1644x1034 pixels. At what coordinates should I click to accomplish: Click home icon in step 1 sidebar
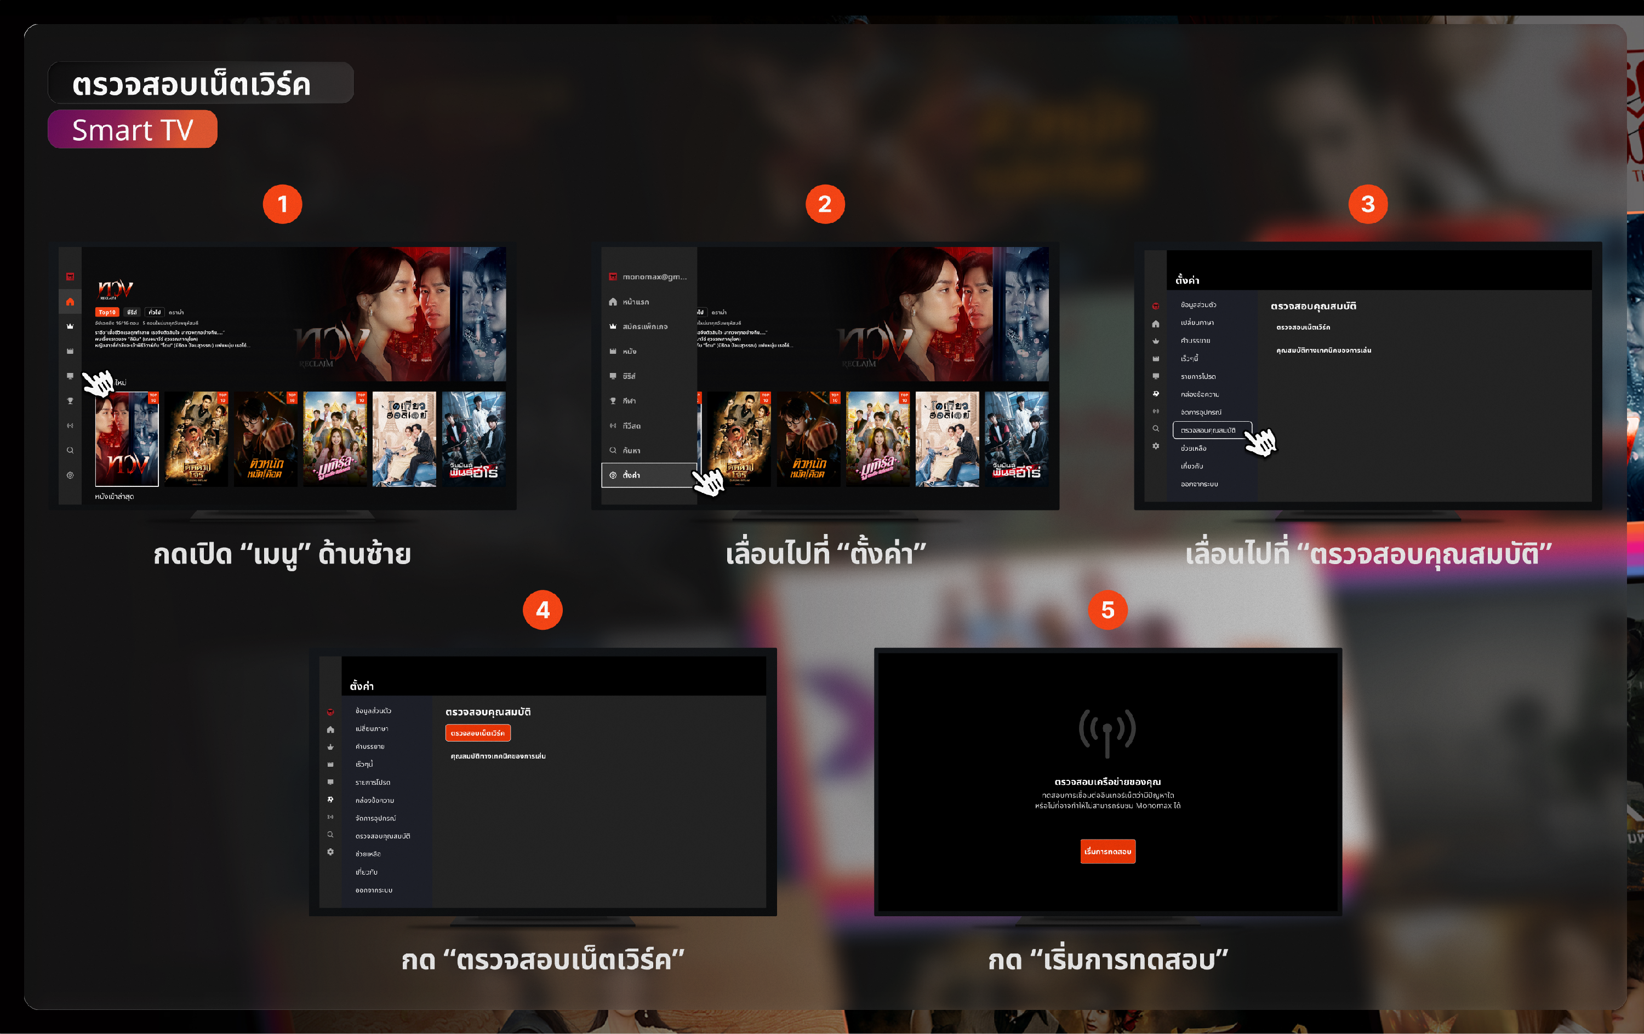(x=70, y=302)
